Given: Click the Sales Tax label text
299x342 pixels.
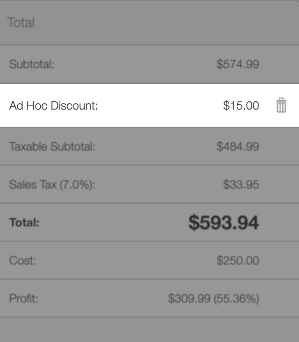Looking at the screenshot, I should (33, 185).
